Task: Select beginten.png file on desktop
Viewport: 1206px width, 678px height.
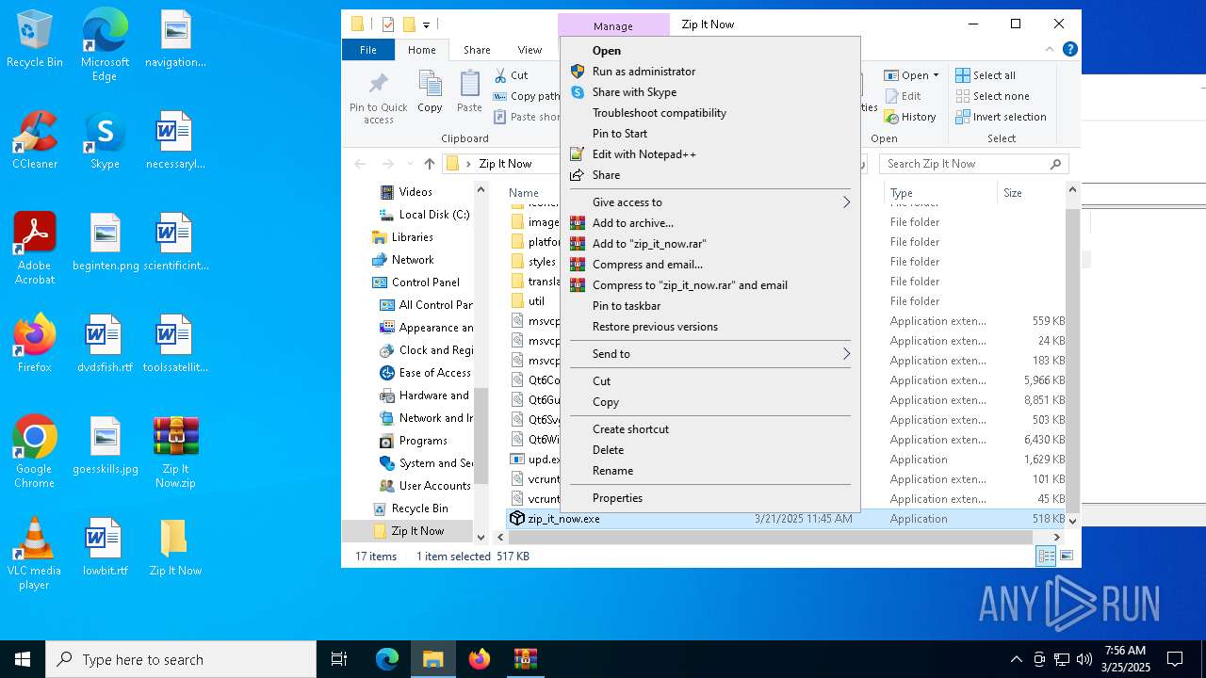Action: point(105,242)
